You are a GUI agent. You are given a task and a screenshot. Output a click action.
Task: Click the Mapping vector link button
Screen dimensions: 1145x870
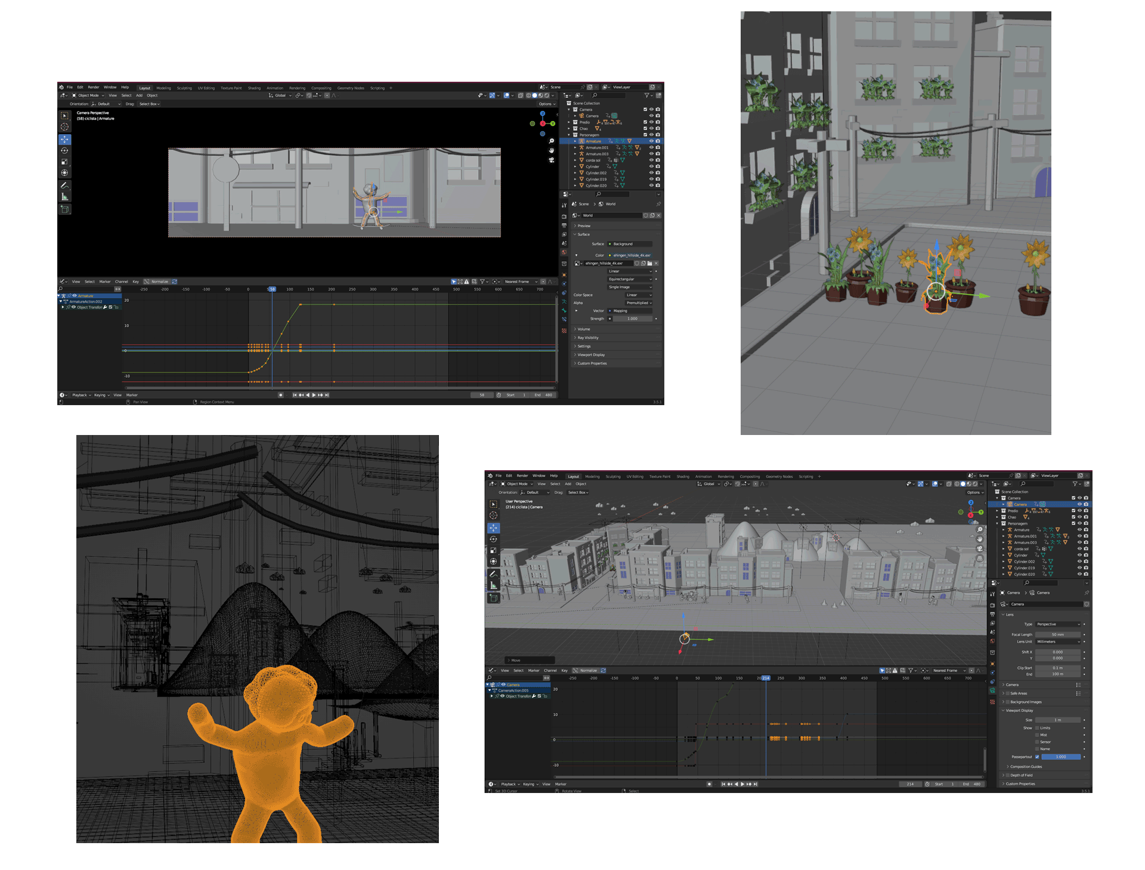click(630, 311)
